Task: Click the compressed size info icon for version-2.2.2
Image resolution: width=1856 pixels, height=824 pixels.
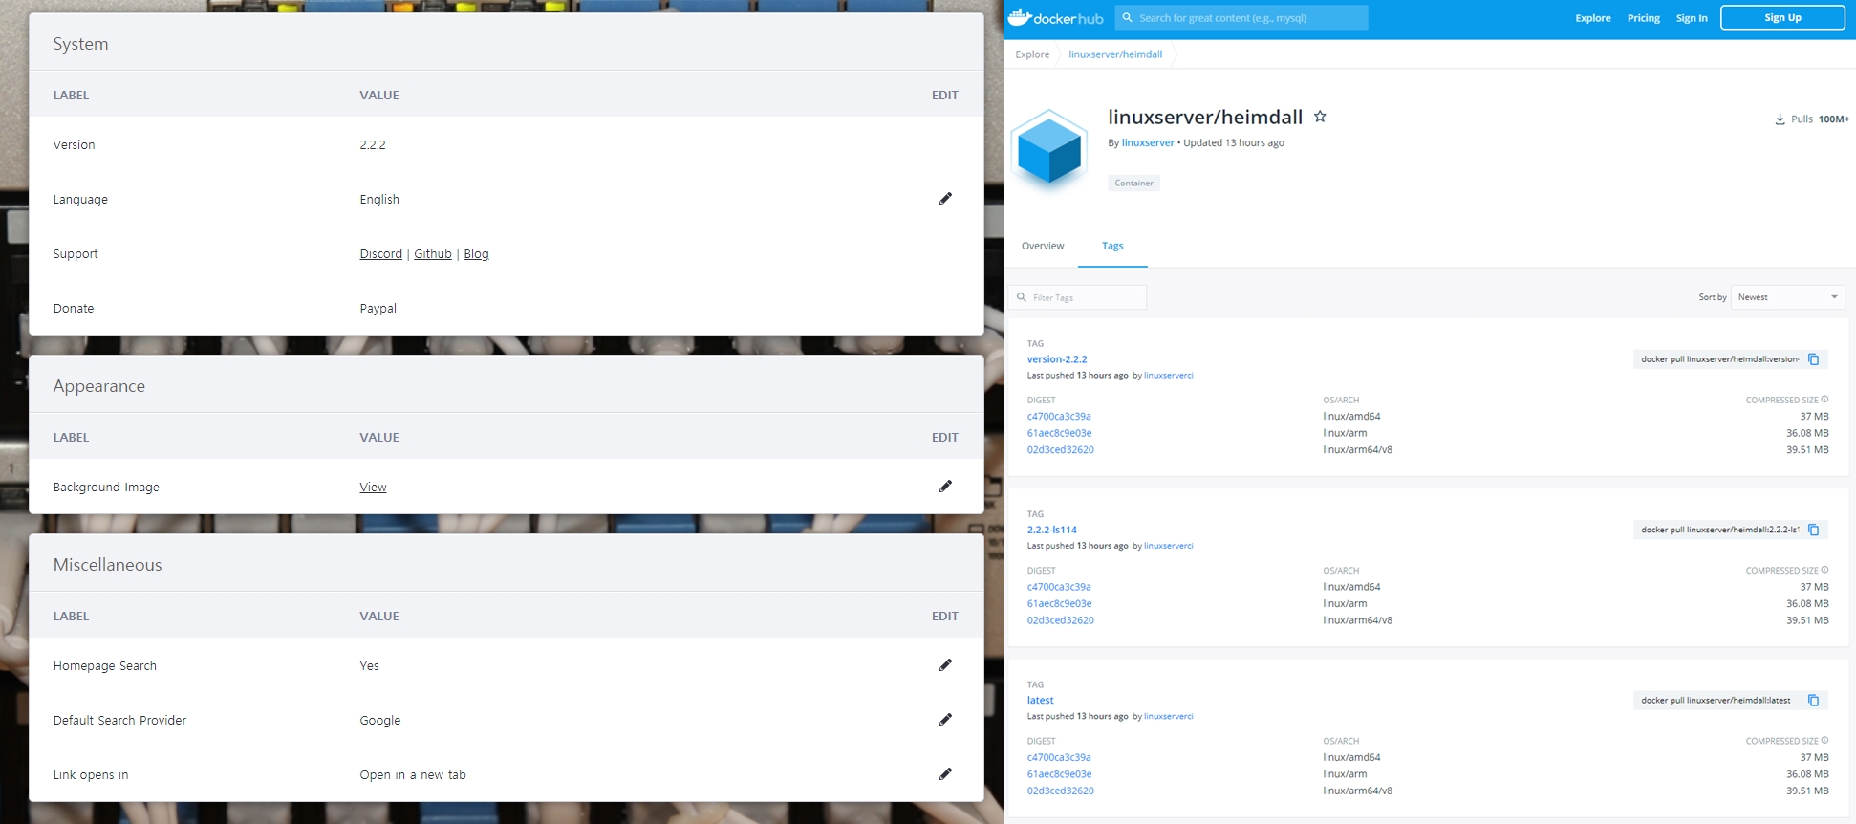Action: 1824,400
